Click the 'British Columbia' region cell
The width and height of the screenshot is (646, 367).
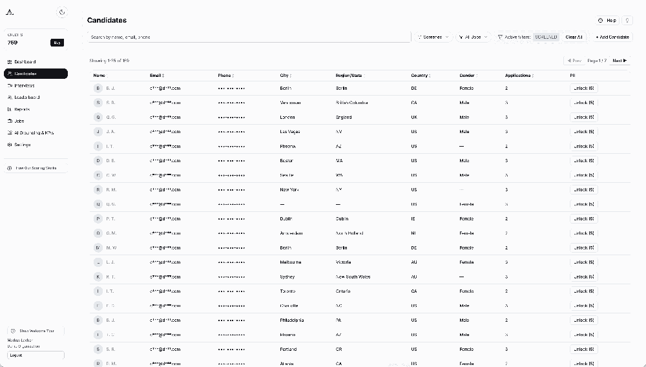pos(352,103)
